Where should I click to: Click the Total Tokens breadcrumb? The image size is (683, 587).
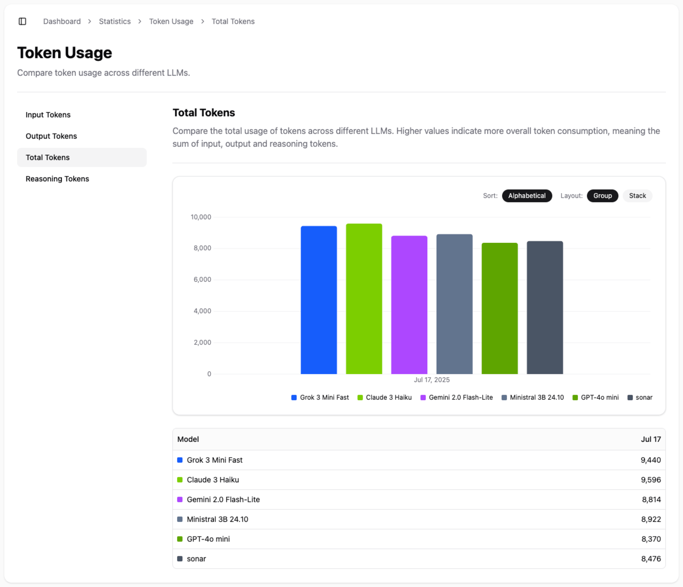click(233, 22)
